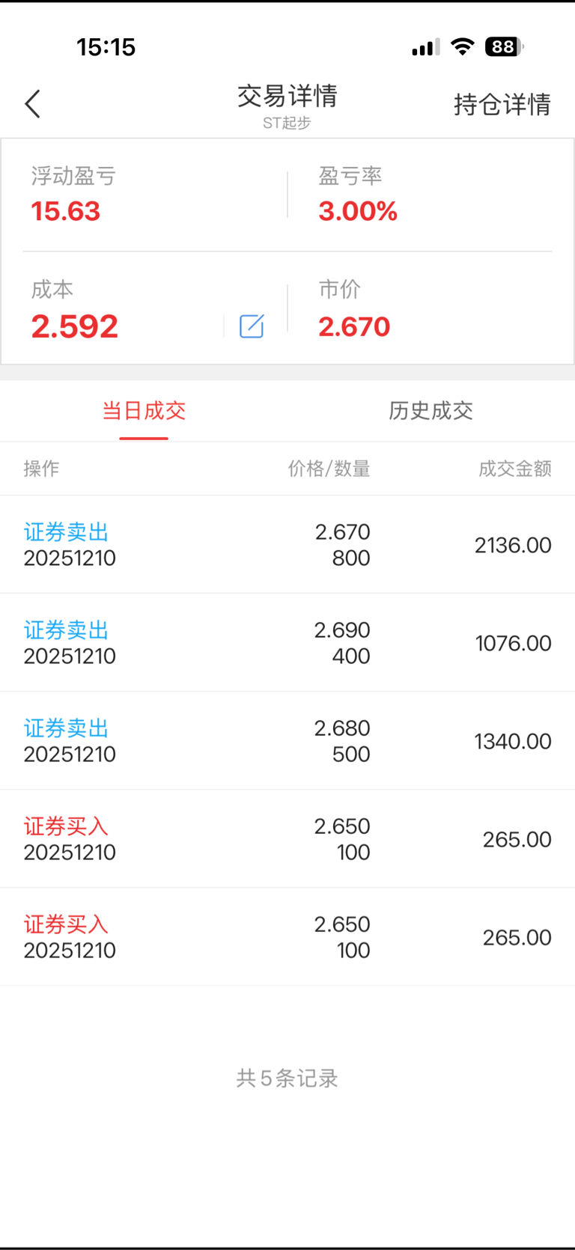This screenshot has height=1250, width=575.
Task: Open the last 证券买入 record at 2.650
Action: pos(287,936)
